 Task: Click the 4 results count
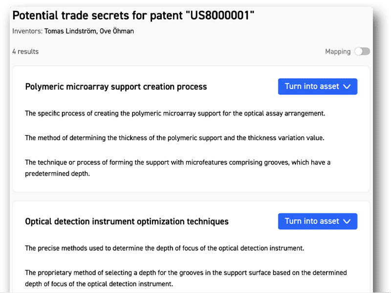25,52
